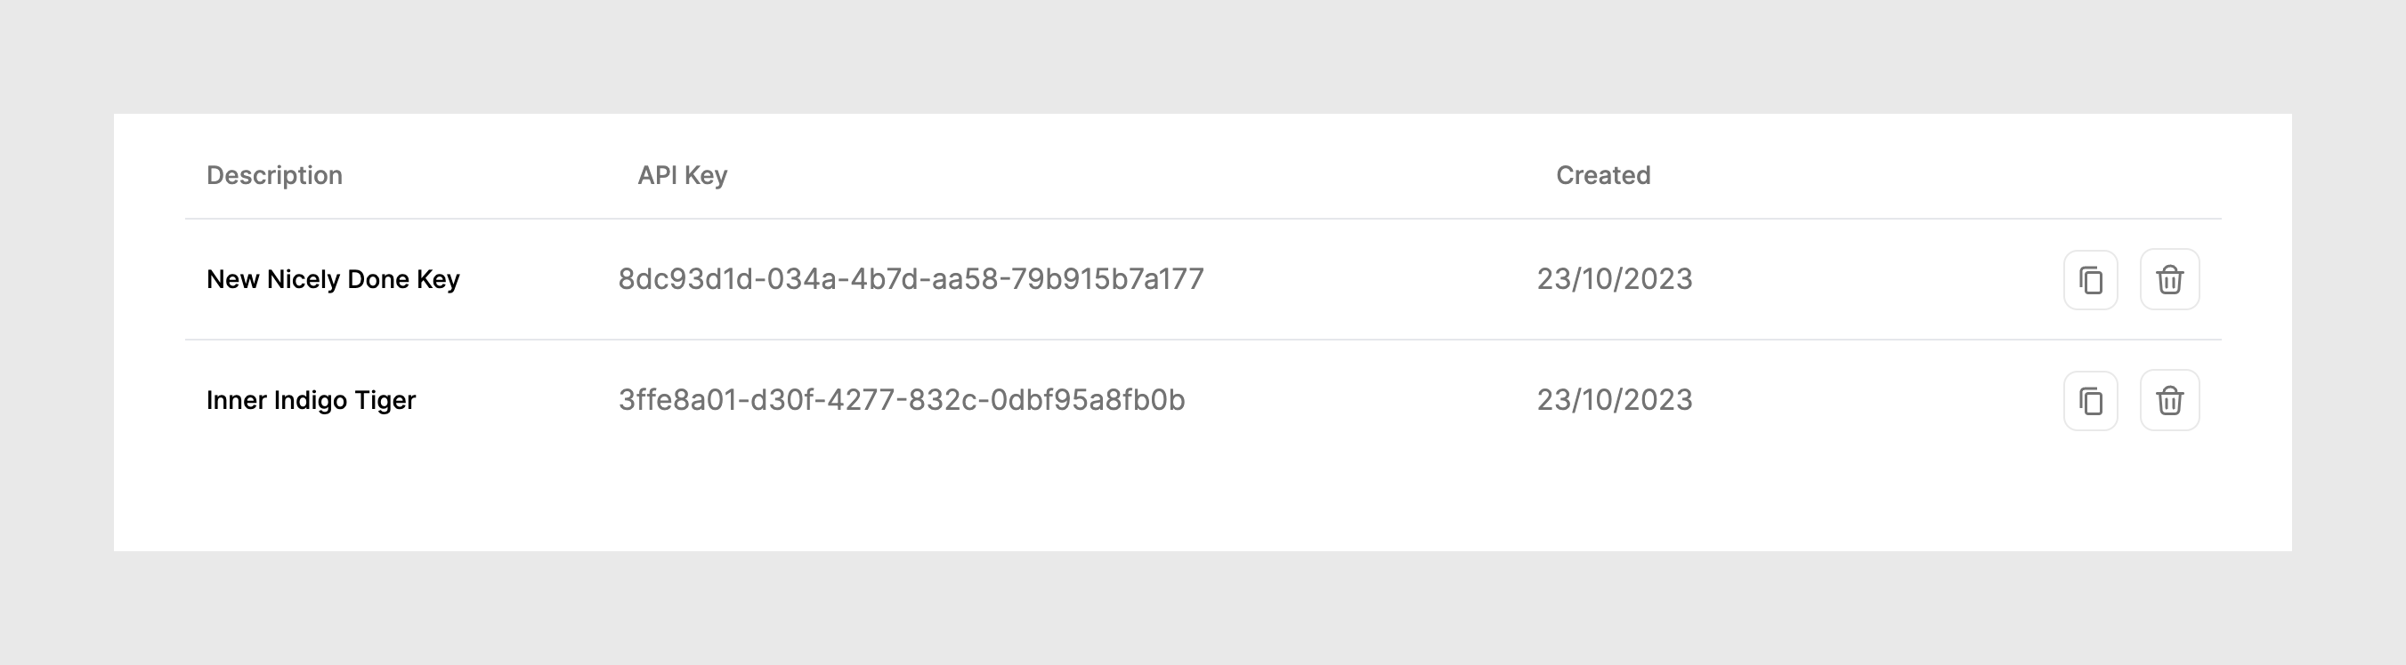This screenshot has width=2406, height=665.
Task: Select the New Nicely Done Key description
Action: click(x=333, y=280)
